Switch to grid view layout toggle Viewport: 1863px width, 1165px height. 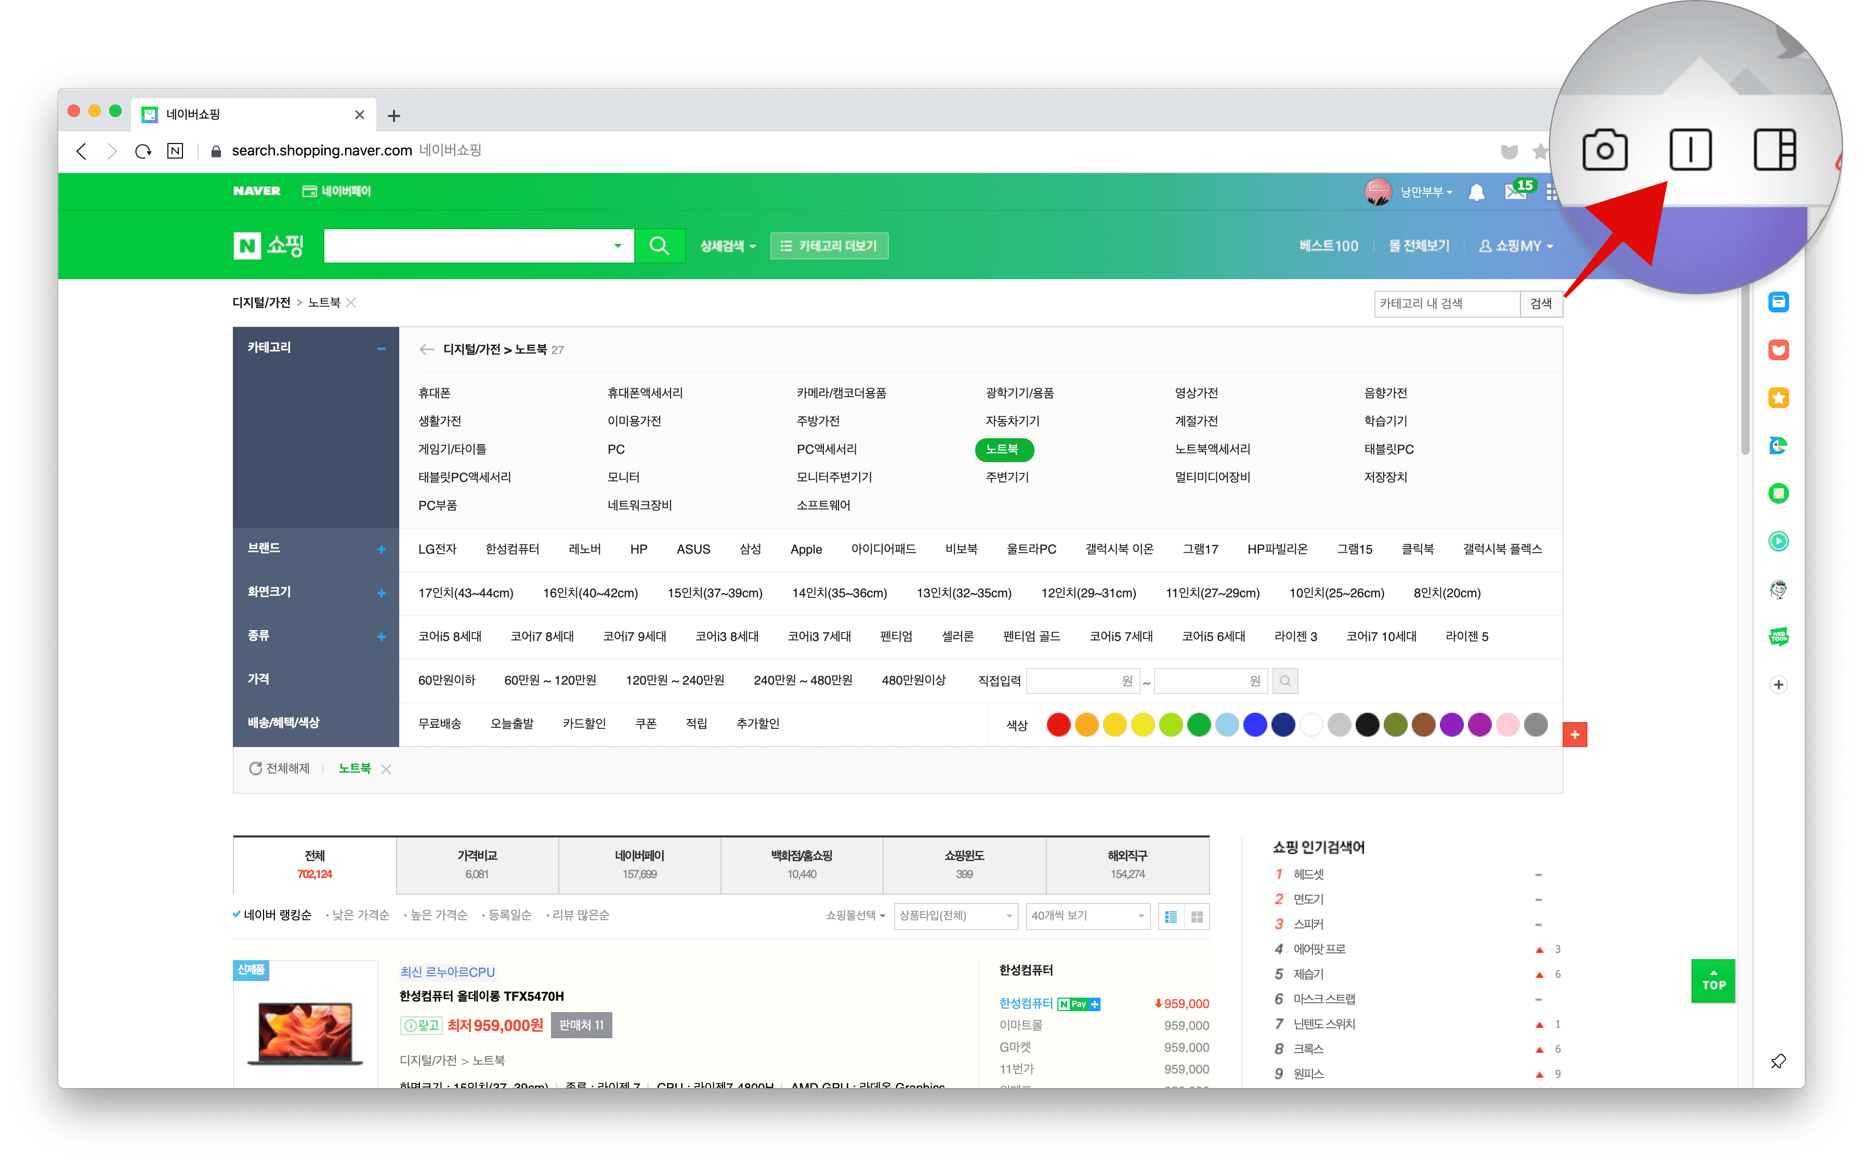pyautogui.click(x=1197, y=916)
